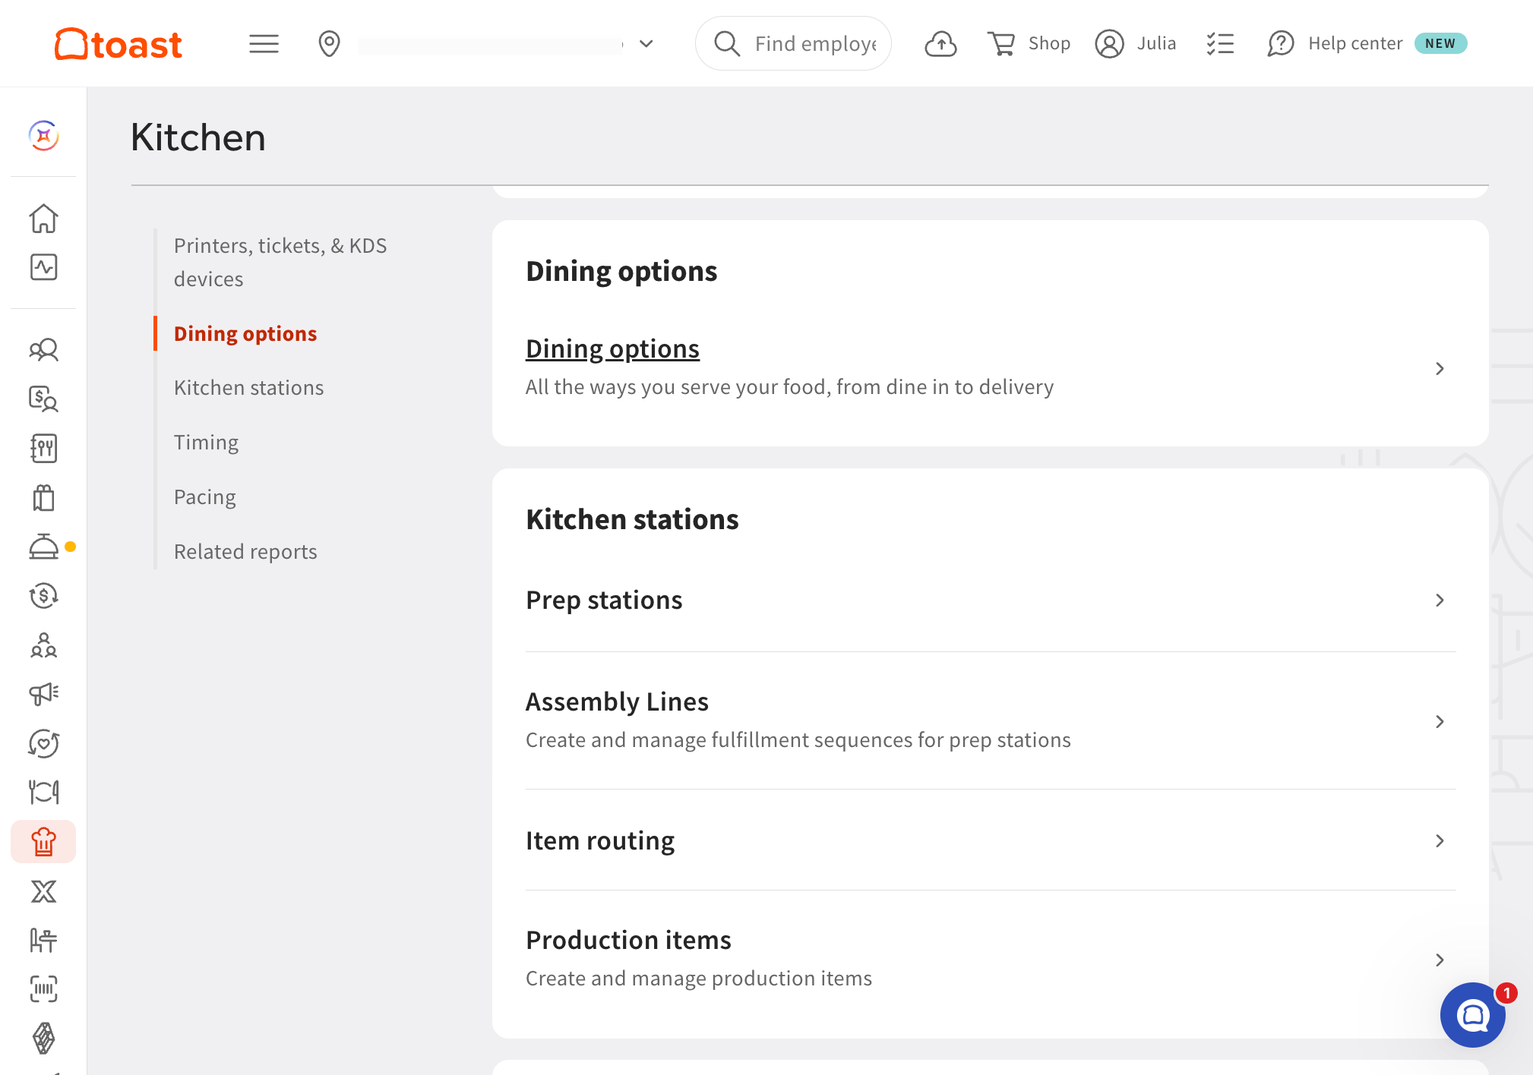1533x1075 pixels.
Task: Expand the location selector dropdown arrow
Action: click(x=646, y=44)
